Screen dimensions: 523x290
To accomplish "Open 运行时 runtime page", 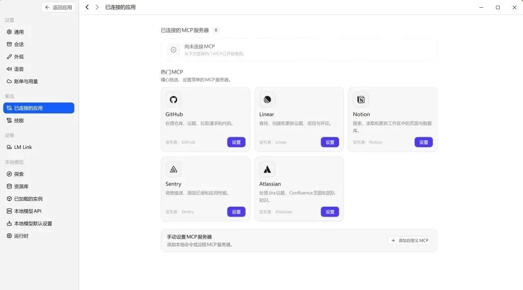I will [39, 236].
